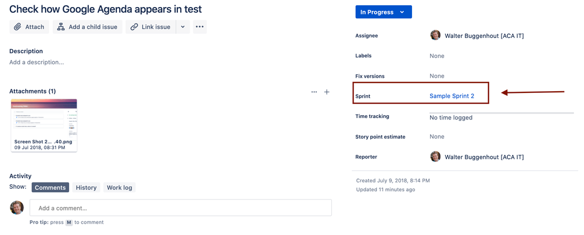Click Add a description placeholder text

pyautogui.click(x=36, y=62)
